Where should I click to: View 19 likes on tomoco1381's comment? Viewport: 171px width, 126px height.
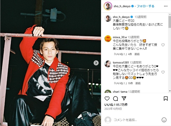point(123,83)
